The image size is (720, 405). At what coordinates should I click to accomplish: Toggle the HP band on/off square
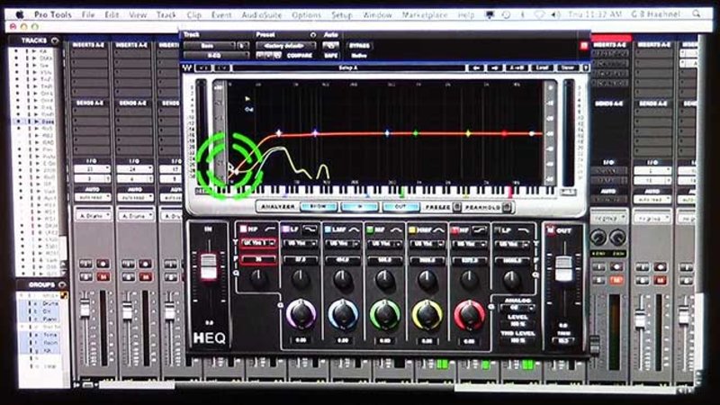click(243, 229)
